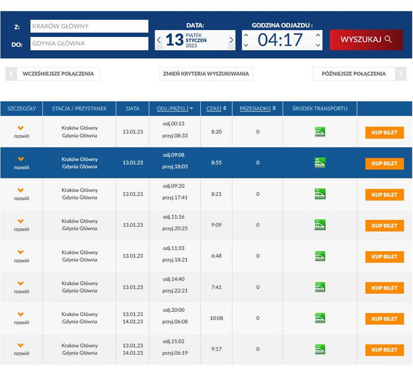The width and height of the screenshot is (413, 368).
Task: Buy ticket for the 11:33 departure
Action: 384,256
